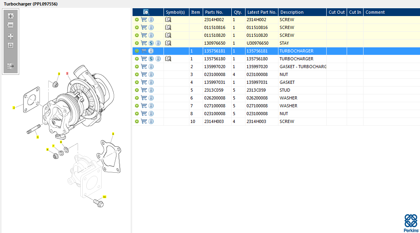Screen dimensions: 420x233
Task: Select part number 135997020 cell
Action: 217,67
